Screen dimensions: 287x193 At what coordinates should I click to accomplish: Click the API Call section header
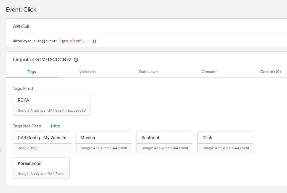21,27
